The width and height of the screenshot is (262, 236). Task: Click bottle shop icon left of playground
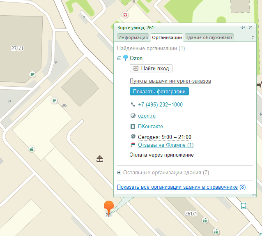tap(32, 149)
